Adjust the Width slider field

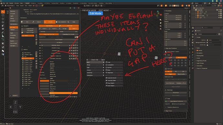pyautogui.click(x=69, y=32)
